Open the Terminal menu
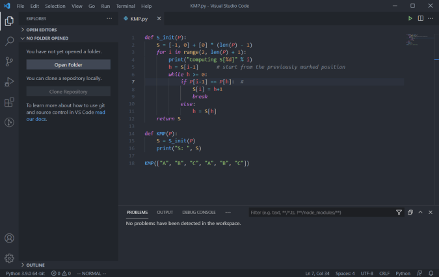This screenshot has width=439, height=277. (126, 6)
